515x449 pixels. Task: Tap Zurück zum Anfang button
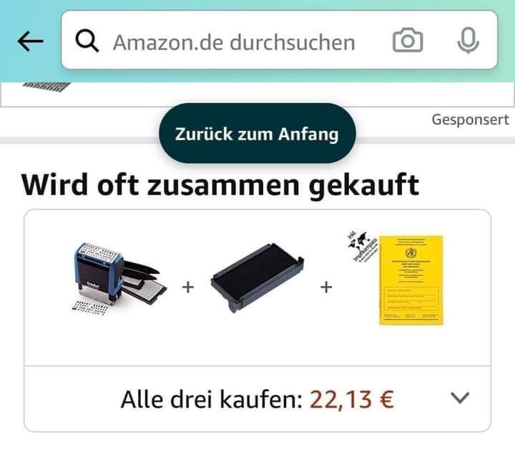click(257, 134)
